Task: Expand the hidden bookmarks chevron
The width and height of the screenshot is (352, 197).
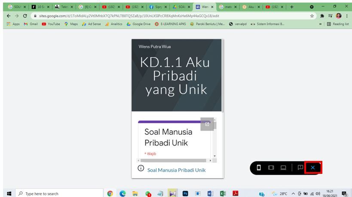Action: pyautogui.click(x=320, y=24)
